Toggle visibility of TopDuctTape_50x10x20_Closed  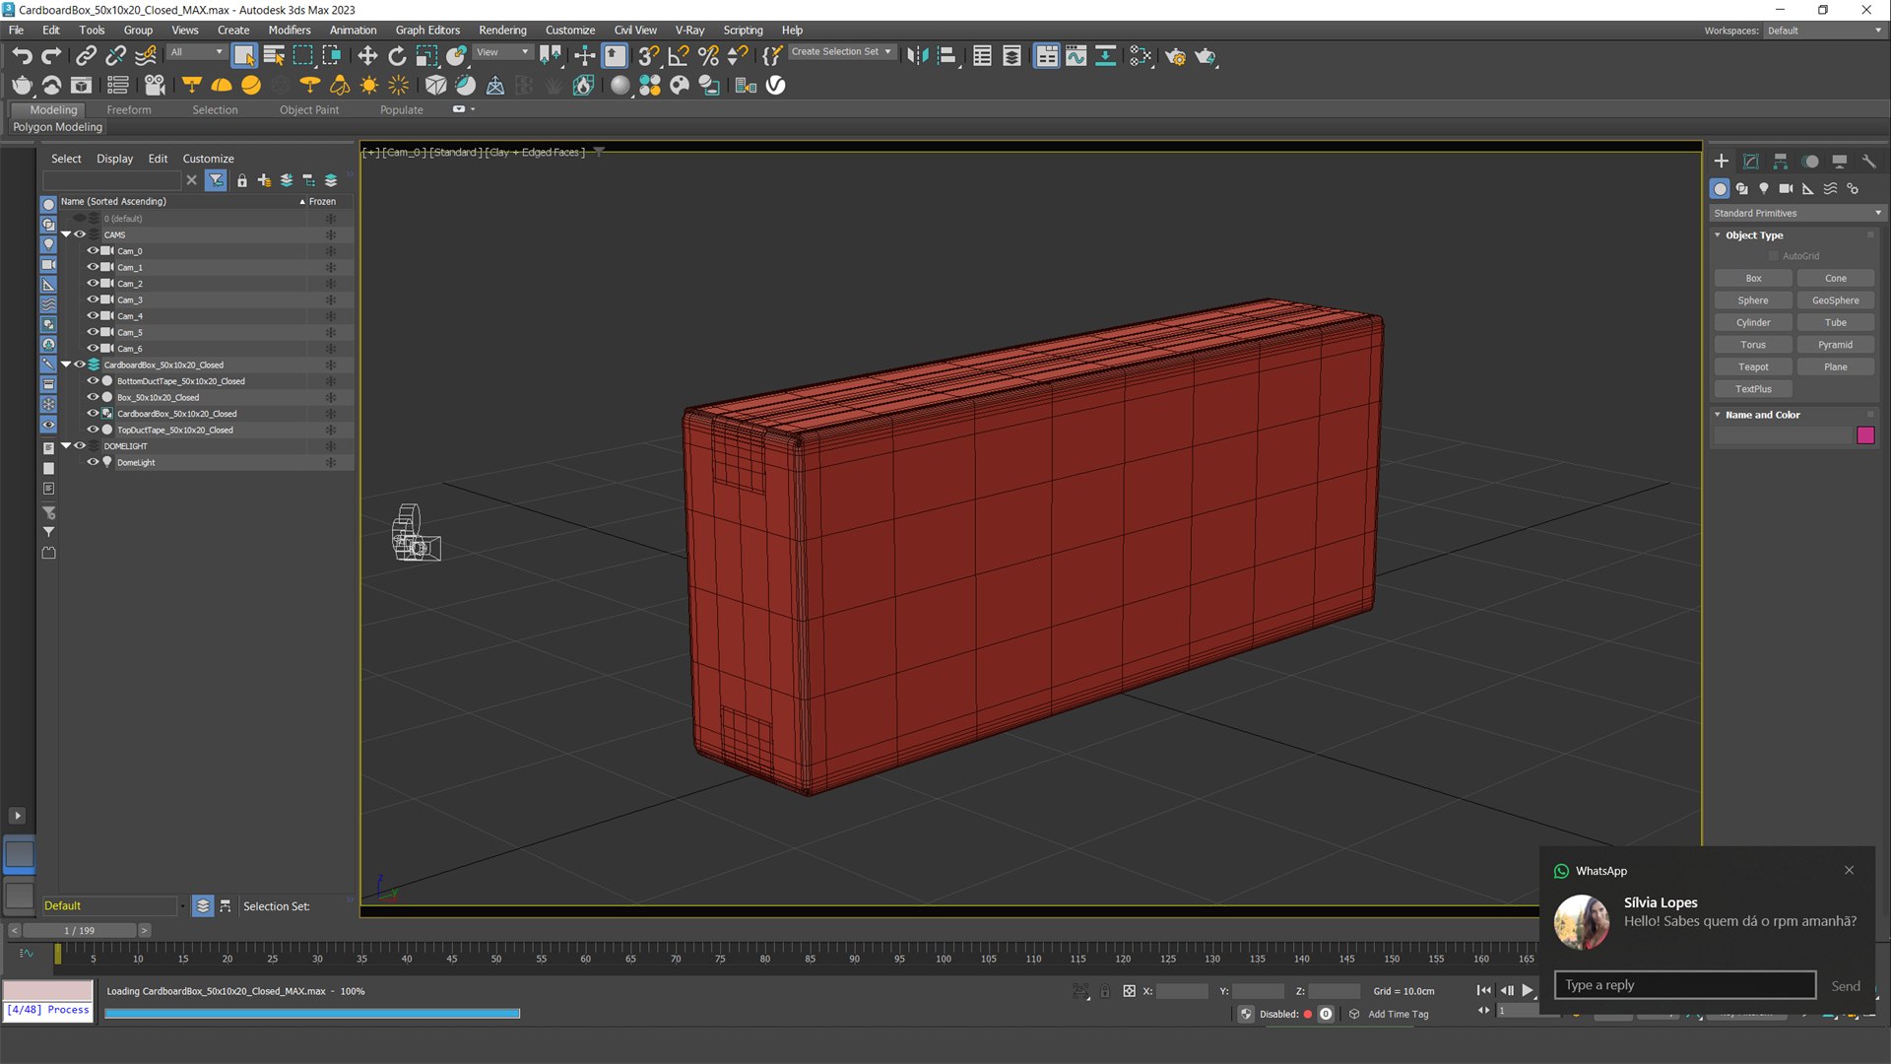pyautogui.click(x=93, y=430)
